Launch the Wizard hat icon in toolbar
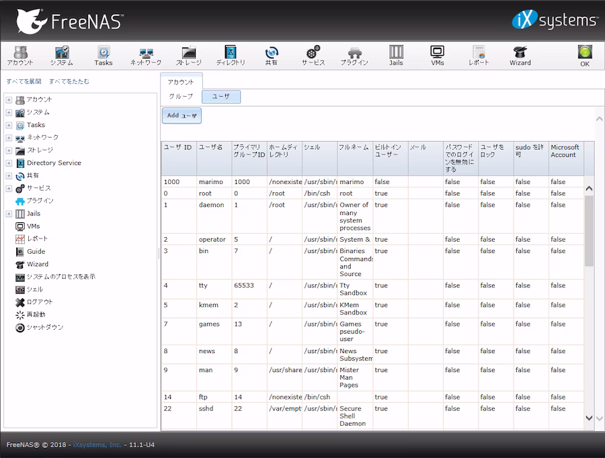This screenshot has width=605, height=458. [520, 55]
